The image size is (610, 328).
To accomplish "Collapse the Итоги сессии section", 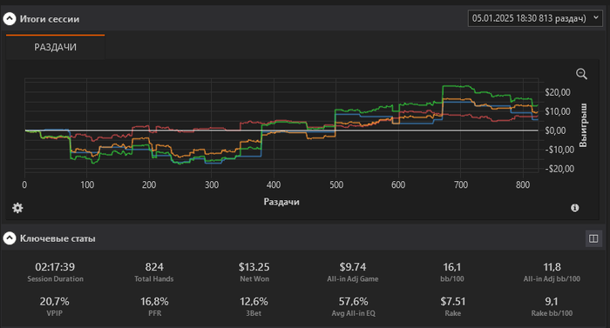I will click(x=10, y=18).
